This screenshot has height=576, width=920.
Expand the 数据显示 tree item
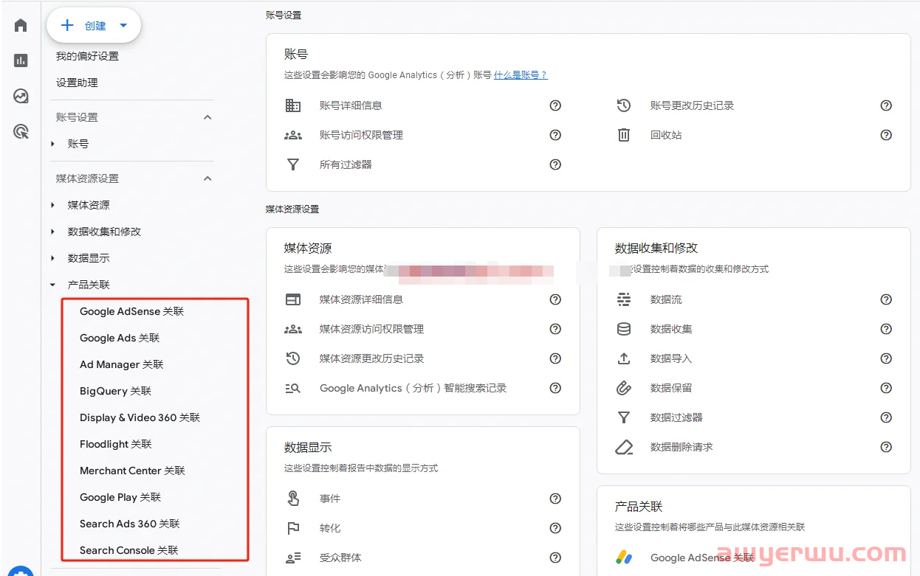click(52, 258)
